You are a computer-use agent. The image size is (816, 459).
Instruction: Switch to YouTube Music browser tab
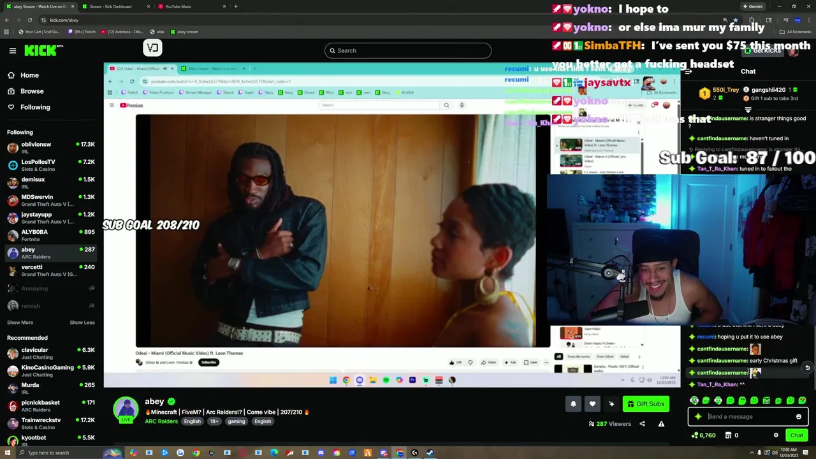[x=191, y=6]
